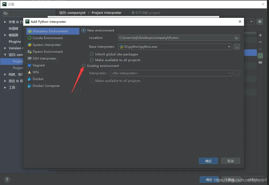Click search magnifier icon in Settings

click(x=6, y=13)
